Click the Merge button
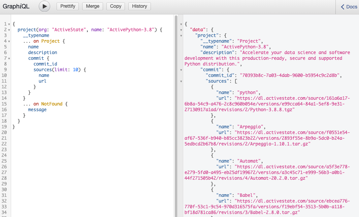 click(x=93, y=6)
